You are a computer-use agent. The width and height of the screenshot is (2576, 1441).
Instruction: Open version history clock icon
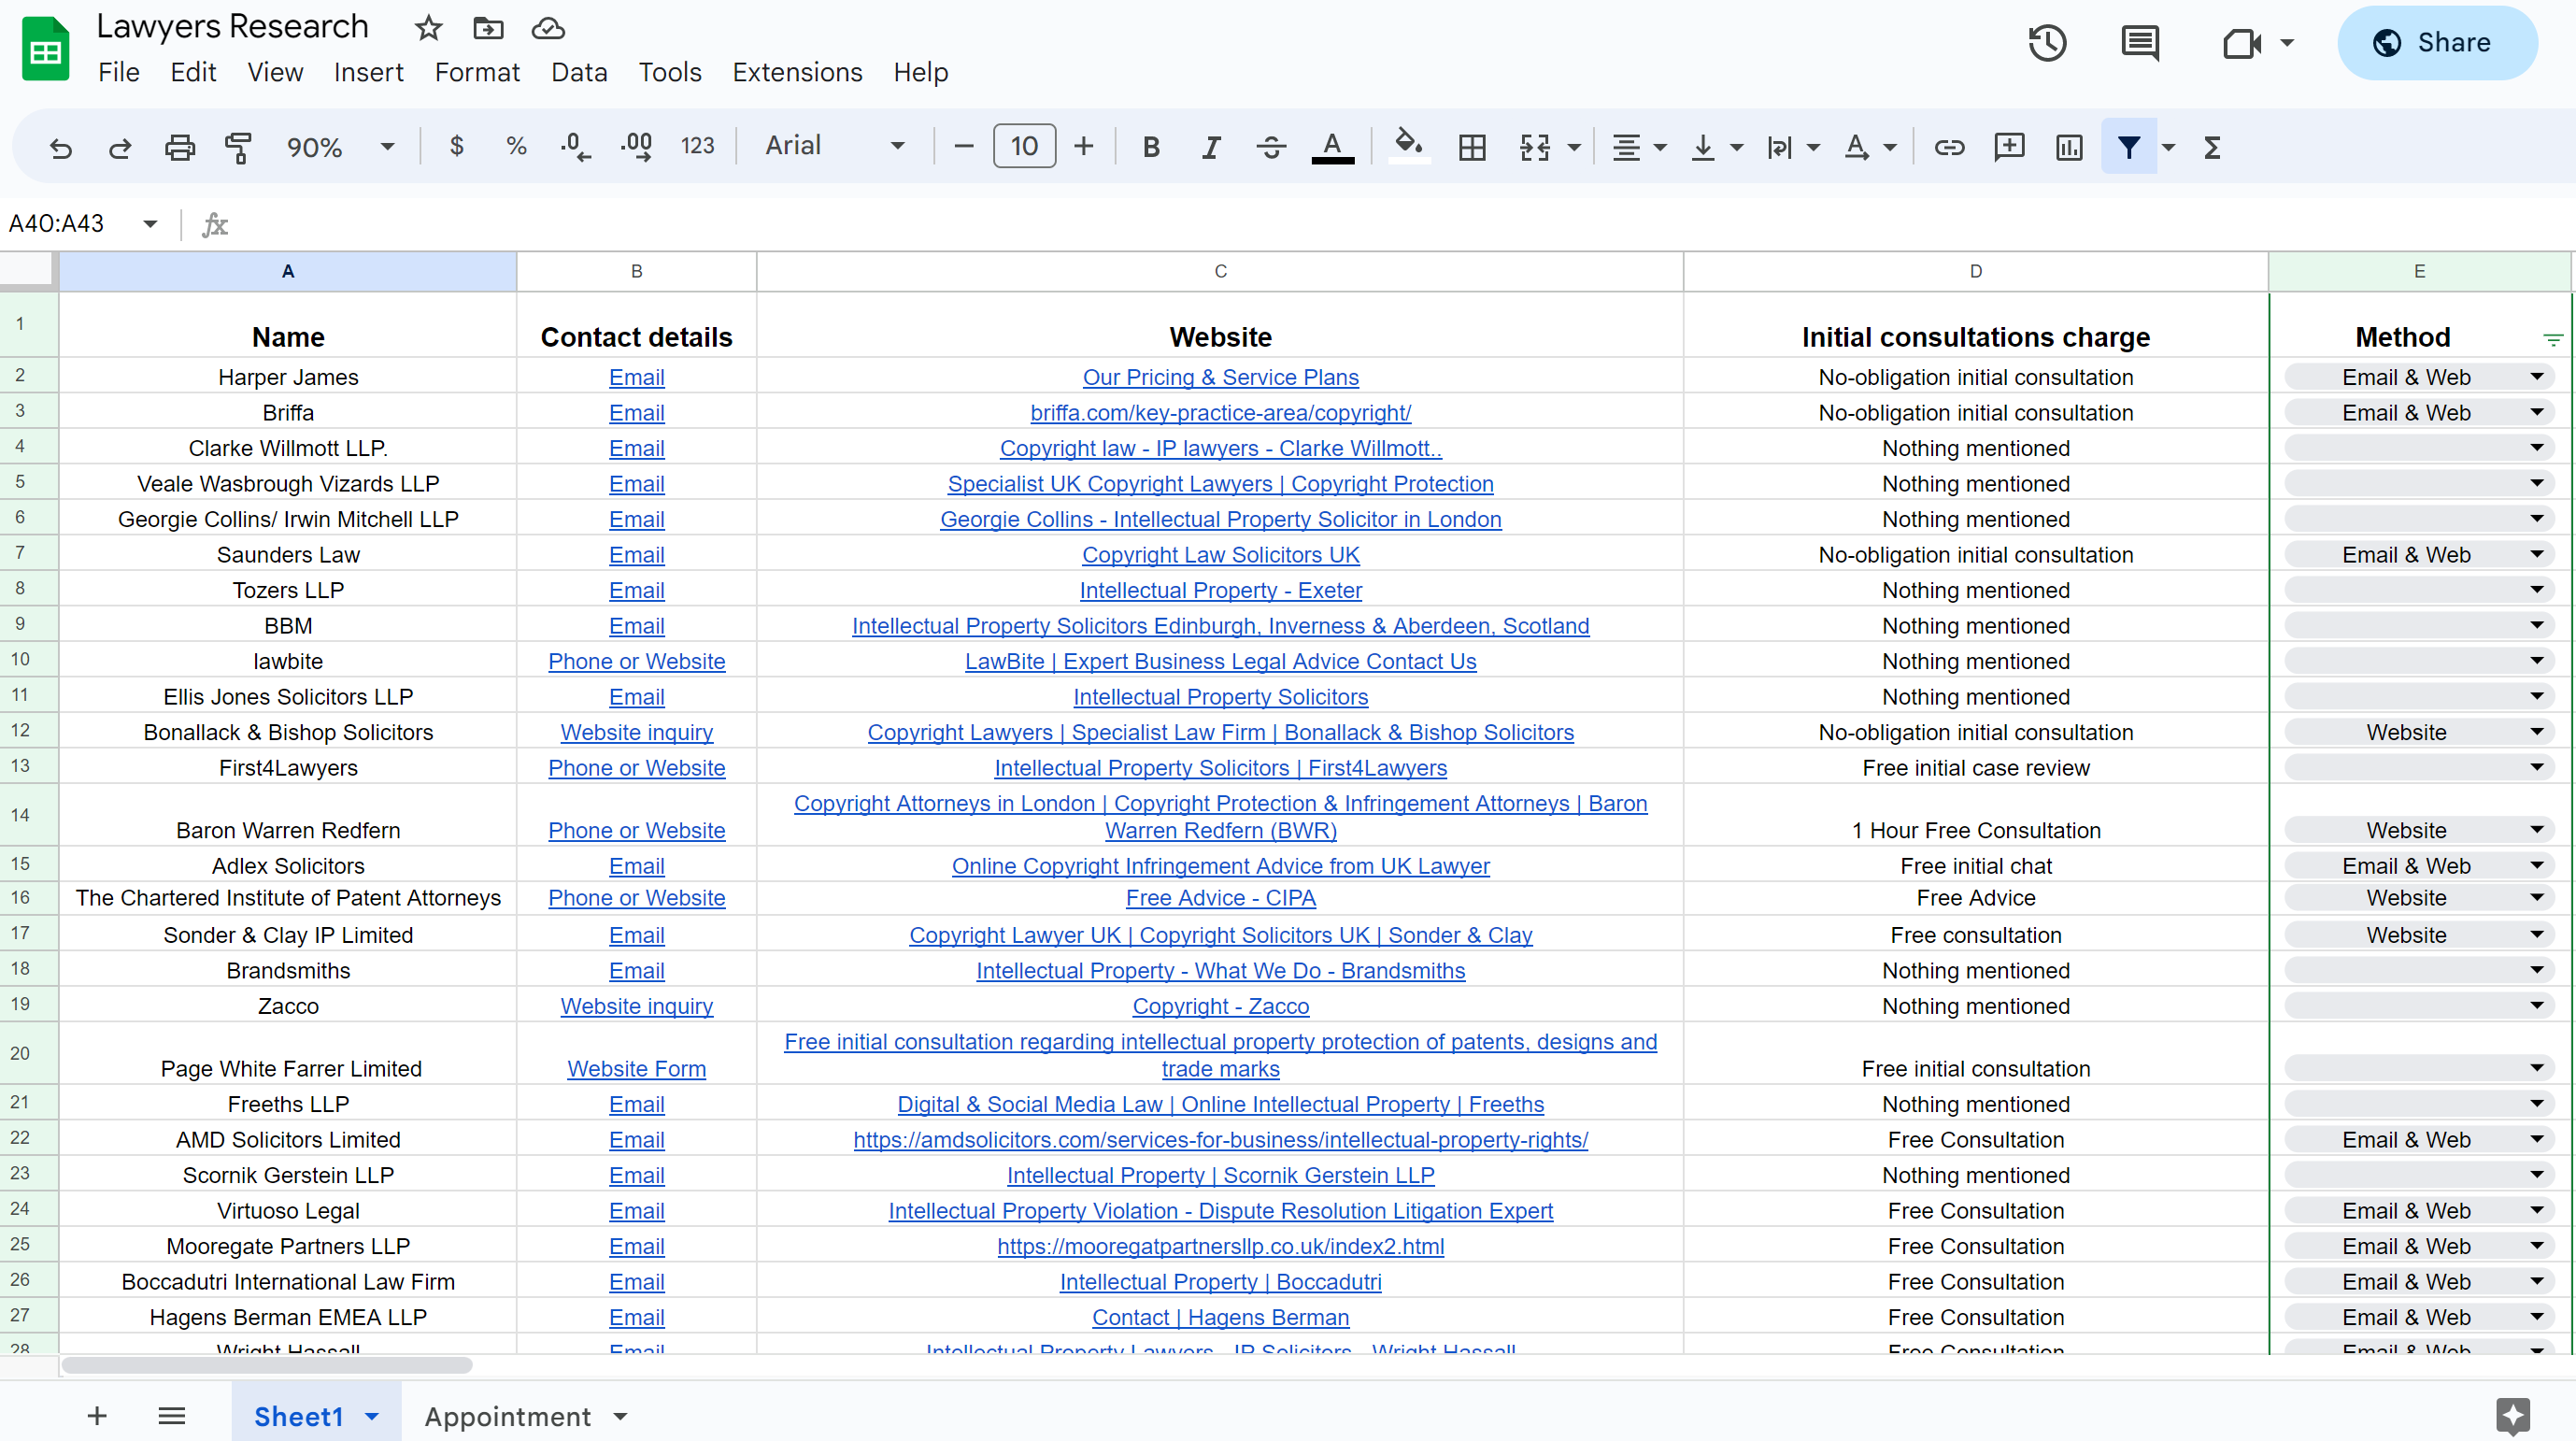(2047, 42)
